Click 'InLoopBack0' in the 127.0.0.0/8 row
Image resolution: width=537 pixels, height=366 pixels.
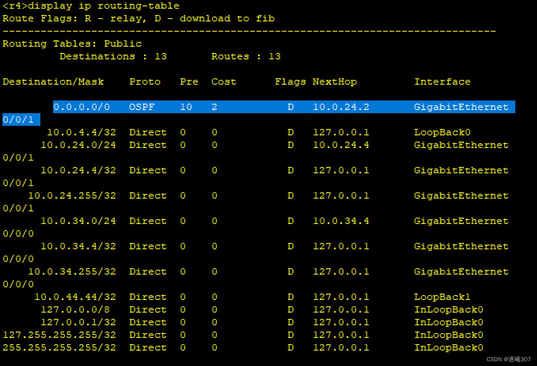tap(449, 310)
